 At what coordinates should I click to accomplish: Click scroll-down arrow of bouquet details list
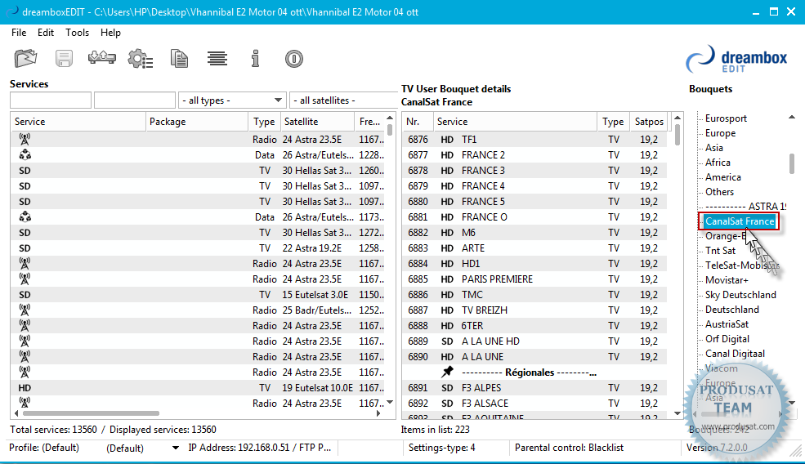coord(678,413)
